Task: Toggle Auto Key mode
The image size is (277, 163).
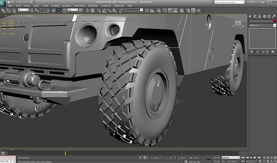Action: 216,158
